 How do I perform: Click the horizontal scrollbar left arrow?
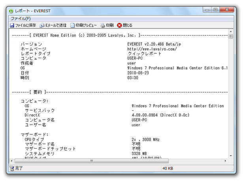11,161
